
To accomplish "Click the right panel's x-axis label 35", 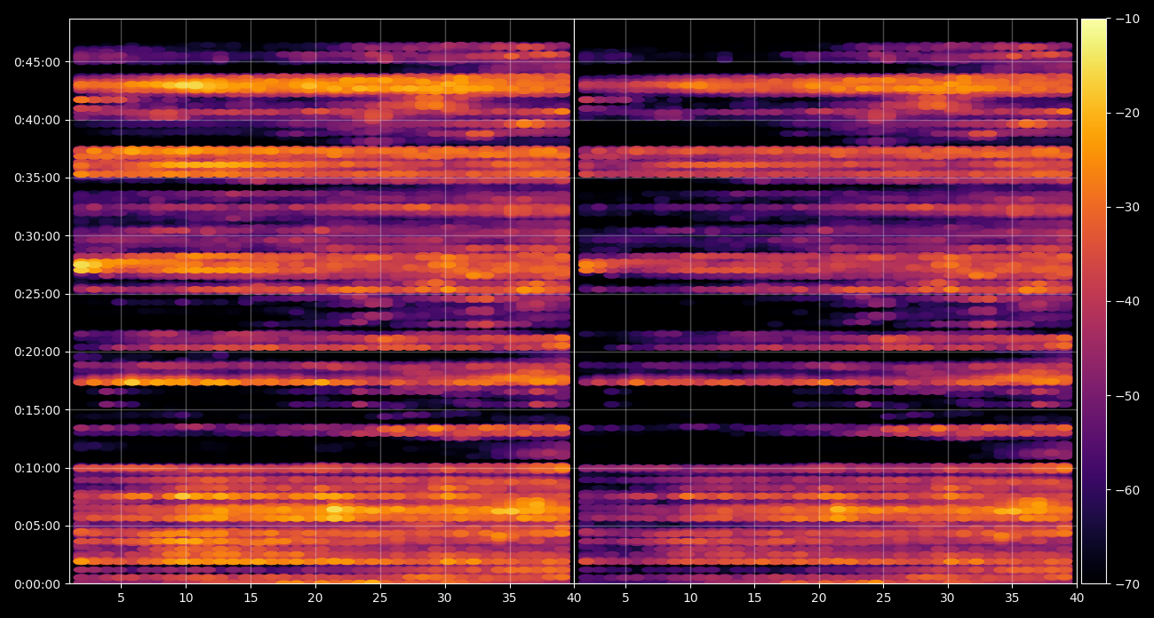I will click(1012, 598).
